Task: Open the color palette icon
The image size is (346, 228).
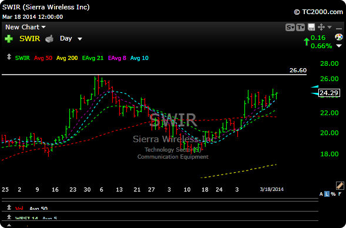Action: (339, 37)
